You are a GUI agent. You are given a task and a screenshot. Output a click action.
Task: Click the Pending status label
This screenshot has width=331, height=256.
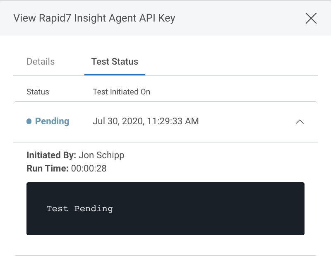(52, 121)
